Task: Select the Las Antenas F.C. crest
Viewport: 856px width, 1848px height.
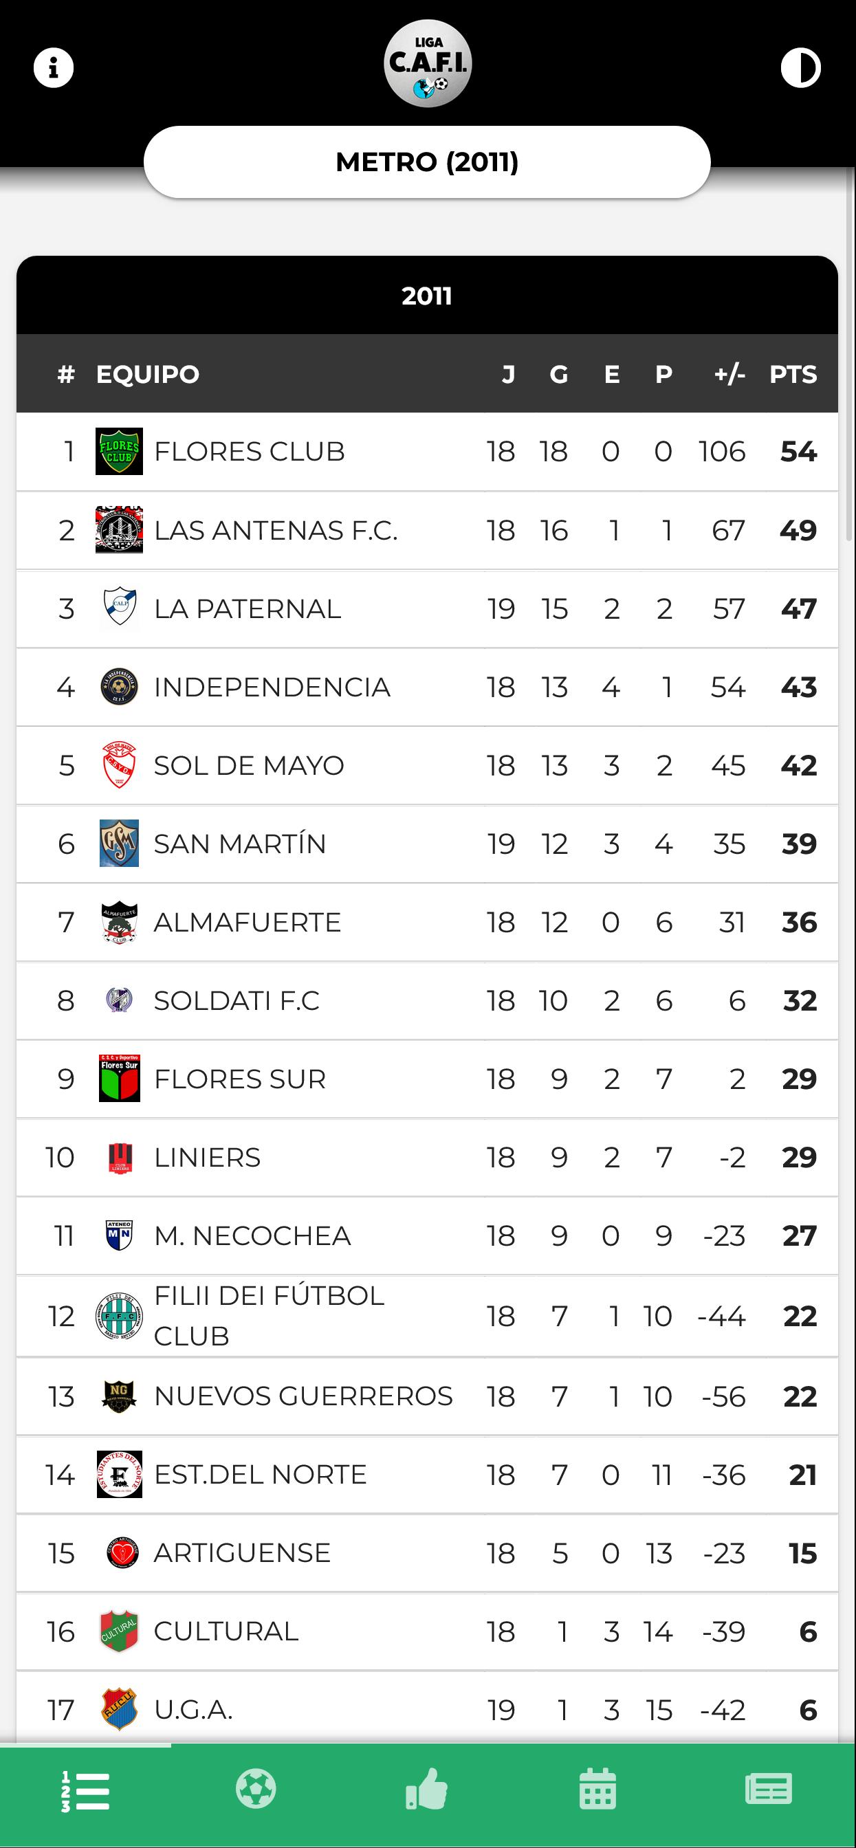Action: 119,530
